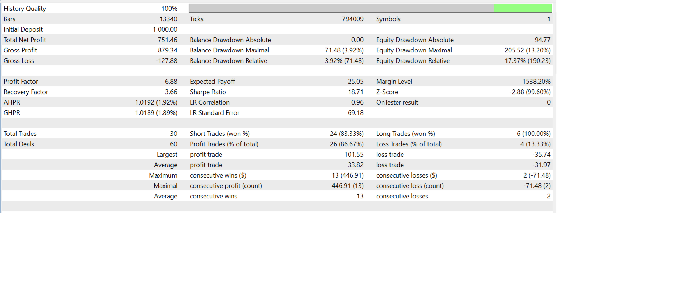Viewport: 678px width, 281px height.
Task: Select the balance drawdown value "0.00"
Action: click(357, 40)
